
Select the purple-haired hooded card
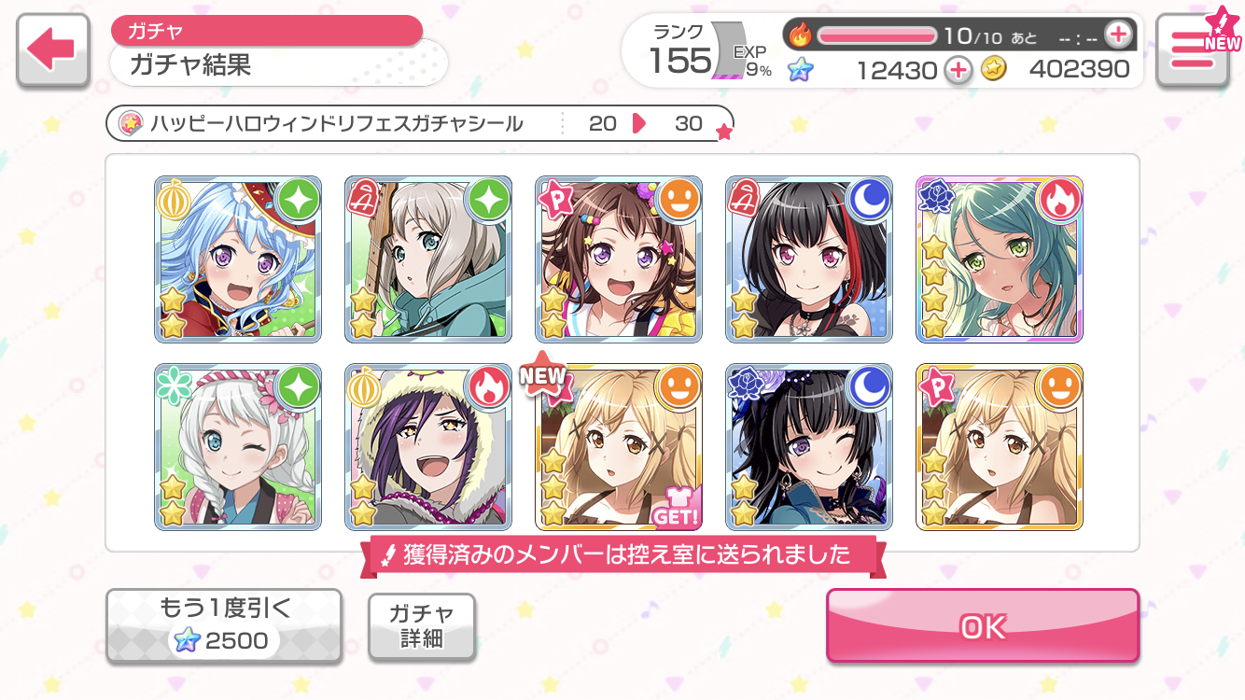pyautogui.click(x=428, y=447)
